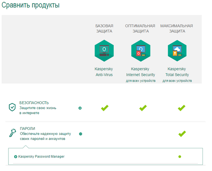Click green dot in Password Manager row
This screenshot has width=212, height=171.
180,156
